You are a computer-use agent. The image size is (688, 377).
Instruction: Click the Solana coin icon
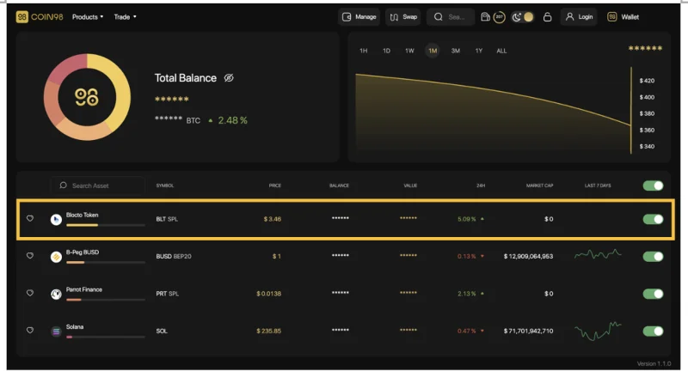coord(56,331)
